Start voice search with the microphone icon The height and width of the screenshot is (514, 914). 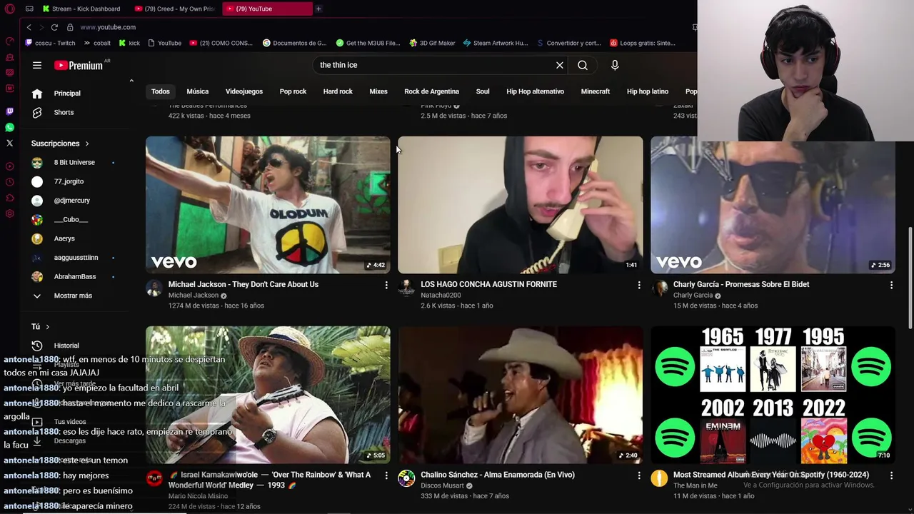[615, 65]
